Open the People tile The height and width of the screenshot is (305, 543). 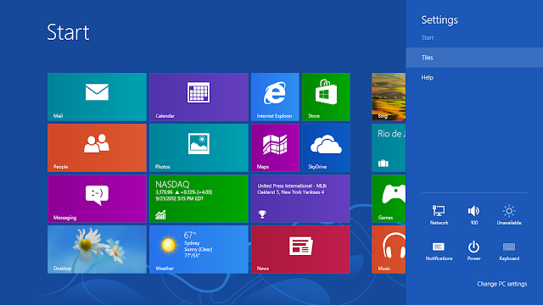[x=97, y=147]
